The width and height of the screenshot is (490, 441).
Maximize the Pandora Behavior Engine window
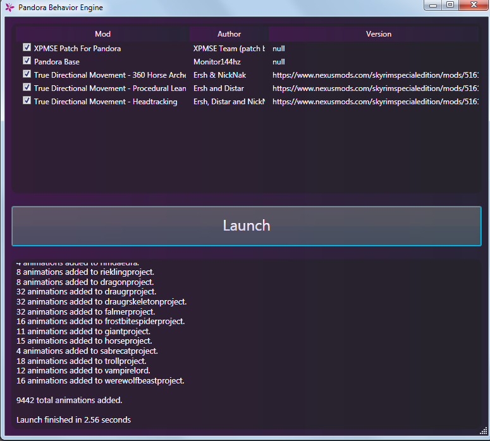(450, 5)
